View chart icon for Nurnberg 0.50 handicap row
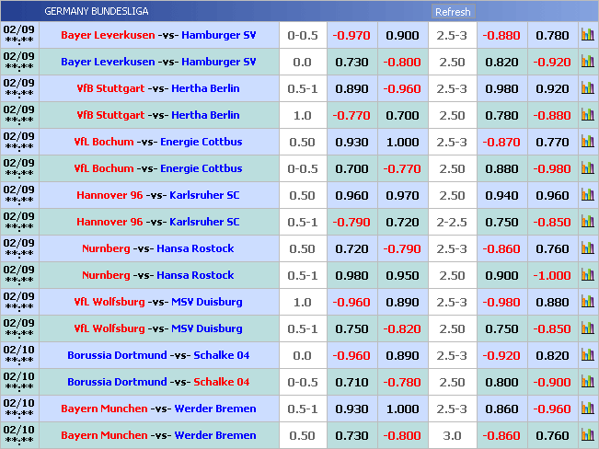Image resolution: width=599 pixels, height=449 pixels. click(x=587, y=249)
